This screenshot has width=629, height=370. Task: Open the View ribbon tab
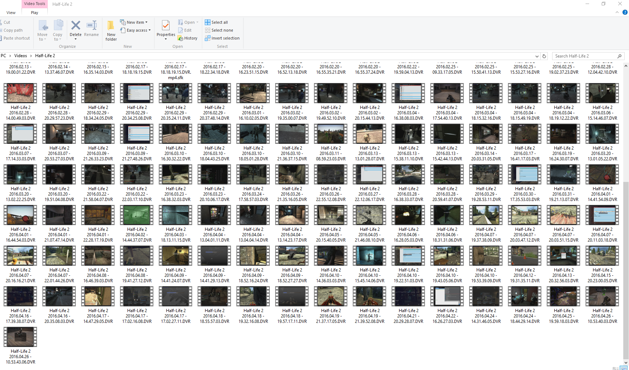point(11,13)
